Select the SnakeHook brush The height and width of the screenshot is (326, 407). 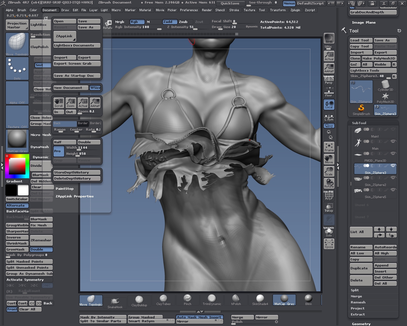point(115,302)
